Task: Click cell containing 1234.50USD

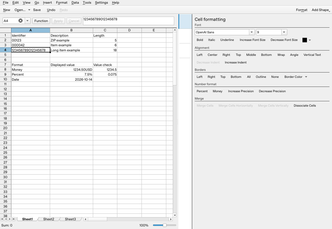Action: [x=71, y=70]
